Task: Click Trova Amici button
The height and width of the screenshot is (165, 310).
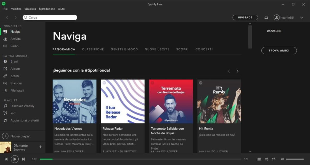Action: point(279,51)
